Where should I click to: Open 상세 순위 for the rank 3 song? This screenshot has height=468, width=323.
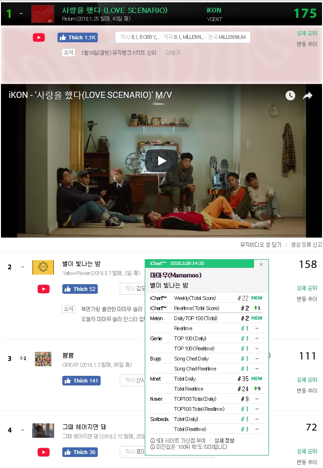coord(307,380)
